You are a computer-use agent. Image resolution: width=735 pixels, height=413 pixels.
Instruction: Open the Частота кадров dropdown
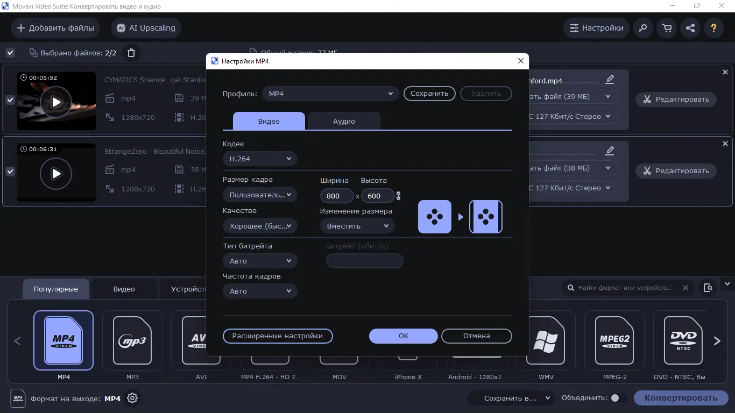[260, 291]
